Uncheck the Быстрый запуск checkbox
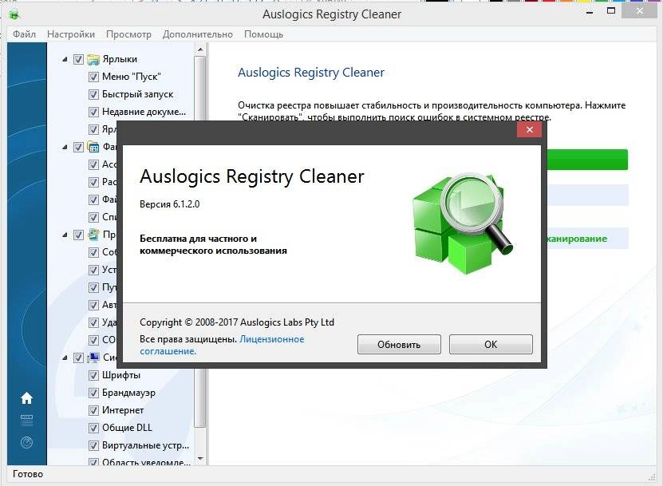Viewport: 663px width, 486px height. (93, 94)
